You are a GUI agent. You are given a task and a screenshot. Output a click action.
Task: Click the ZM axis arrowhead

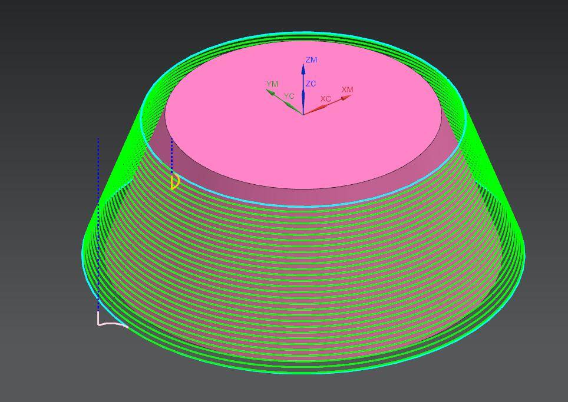(303, 68)
